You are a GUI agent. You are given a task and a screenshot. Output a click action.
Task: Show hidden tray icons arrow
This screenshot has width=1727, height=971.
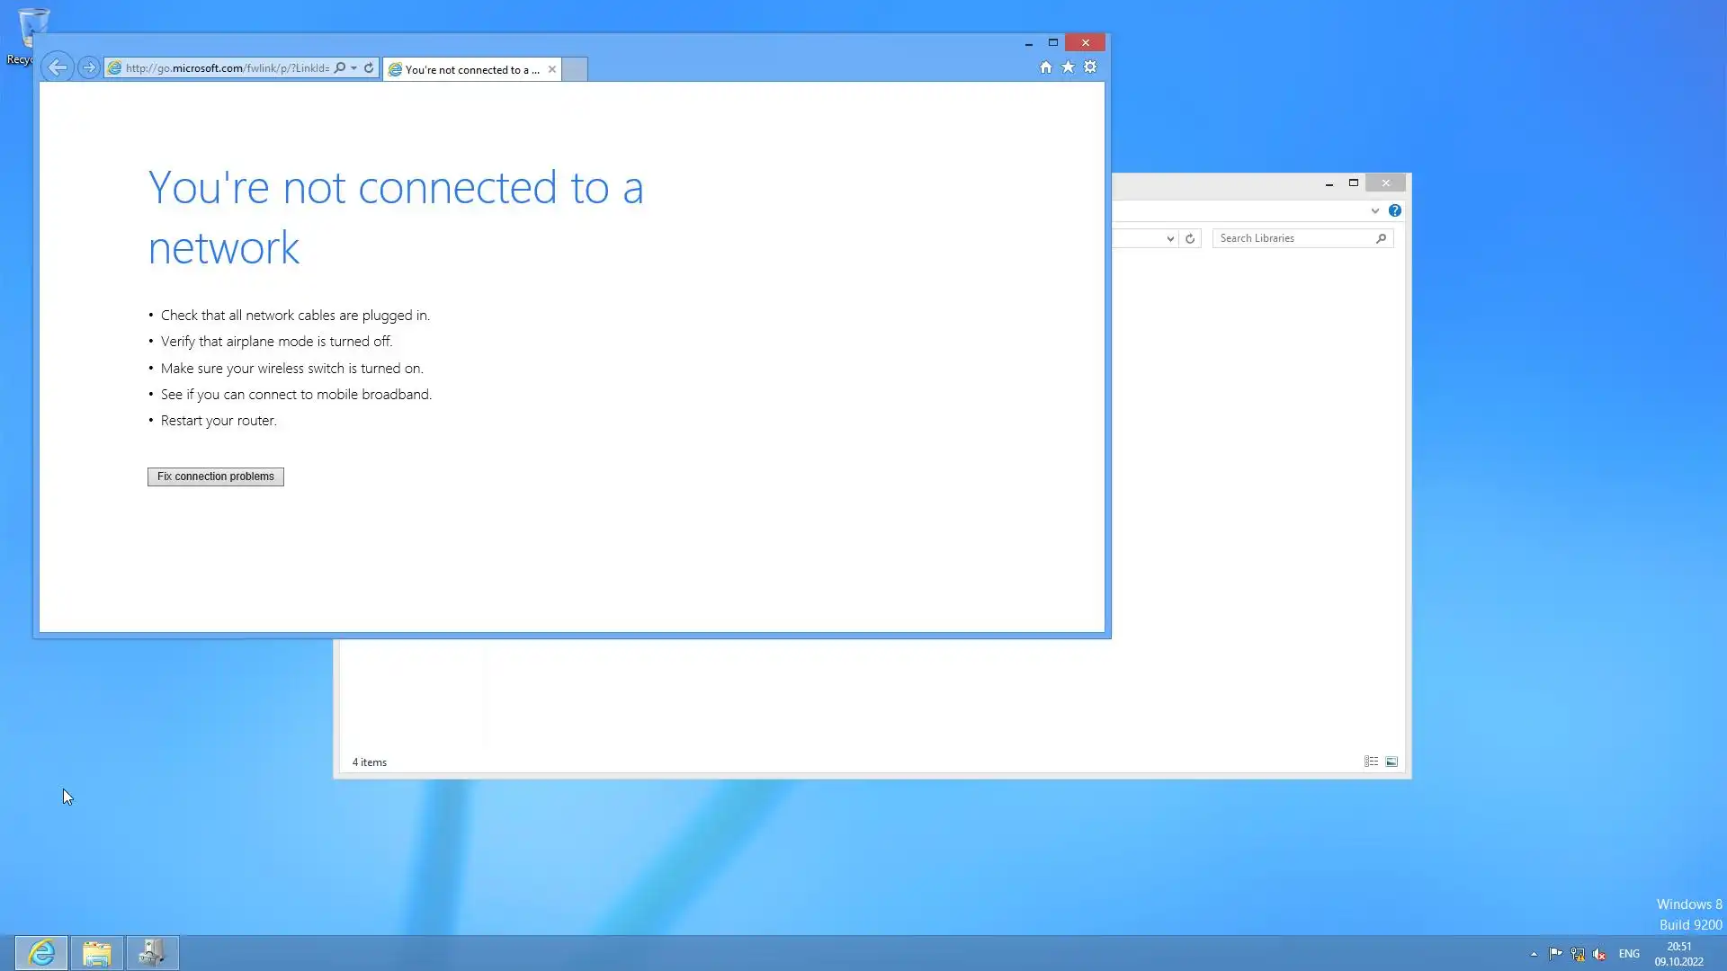point(1534,954)
